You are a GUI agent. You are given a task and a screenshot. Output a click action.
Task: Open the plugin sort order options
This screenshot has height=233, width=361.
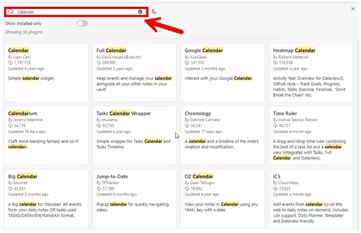pyautogui.click(x=154, y=12)
